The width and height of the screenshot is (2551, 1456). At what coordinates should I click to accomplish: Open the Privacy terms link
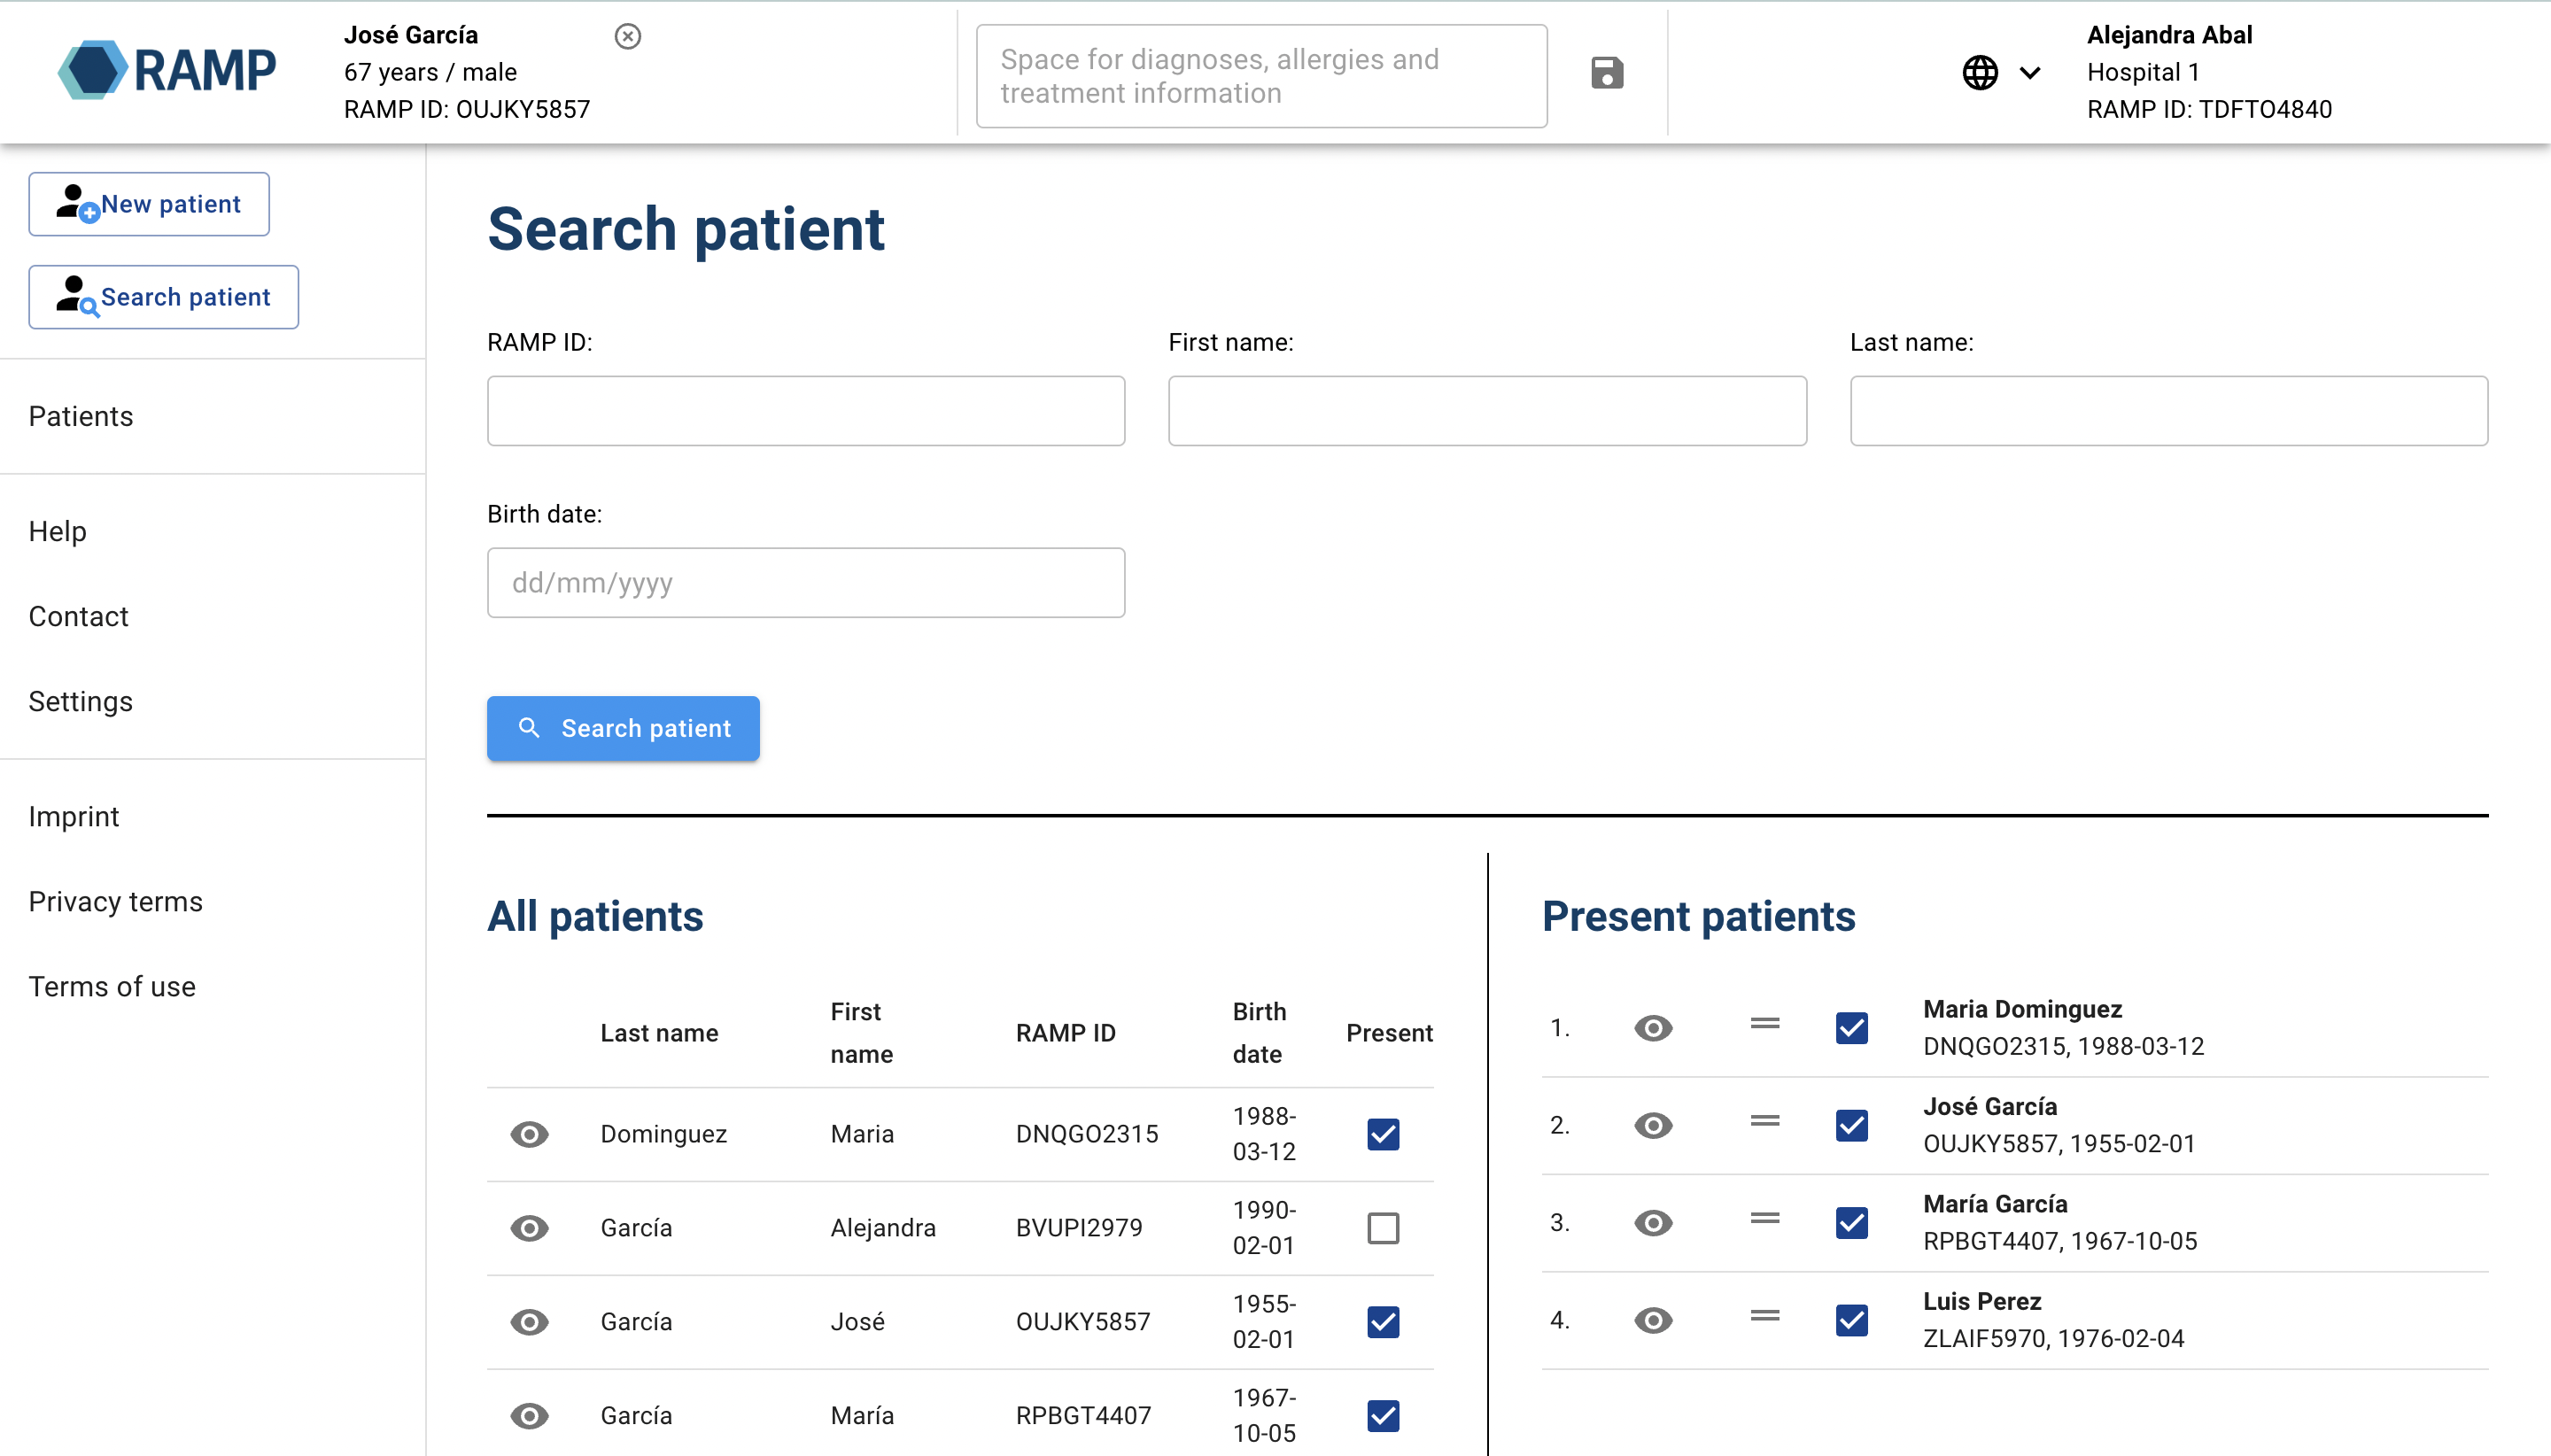(116, 901)
